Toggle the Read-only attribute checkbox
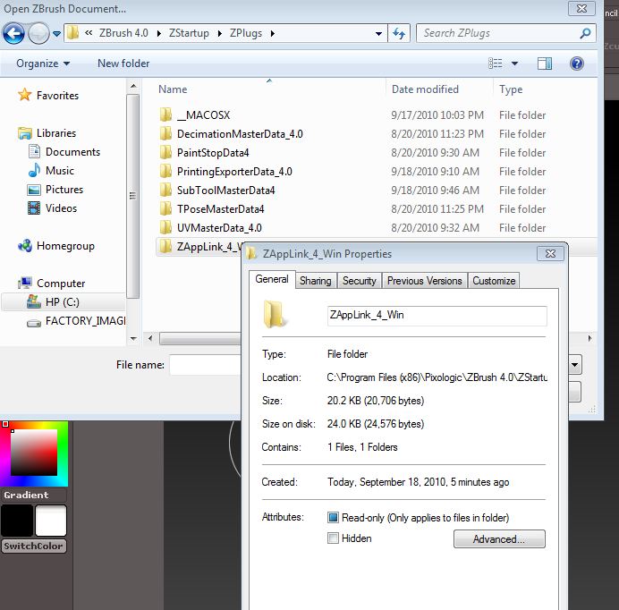 pyautogui.click(x=333, y=517)
